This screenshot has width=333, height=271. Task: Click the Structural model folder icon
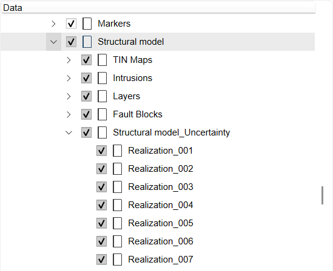pyautogui.click(x=87, y=42)
